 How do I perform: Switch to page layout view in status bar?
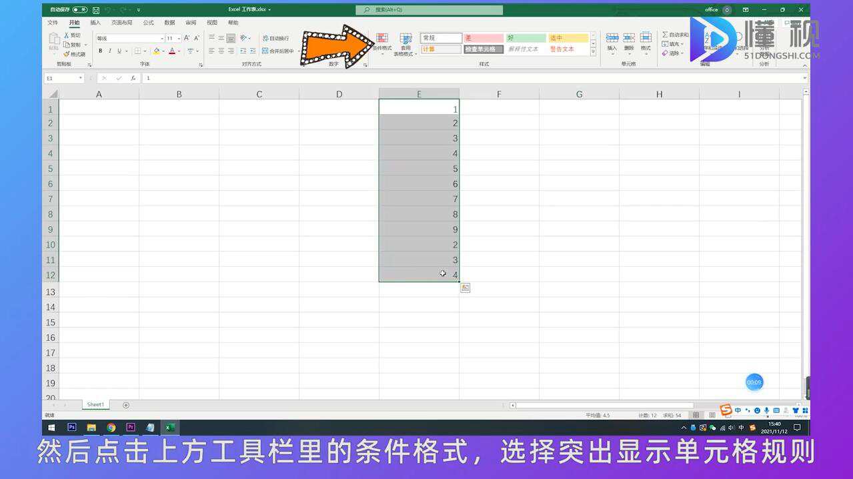click(x=712, y=415)
